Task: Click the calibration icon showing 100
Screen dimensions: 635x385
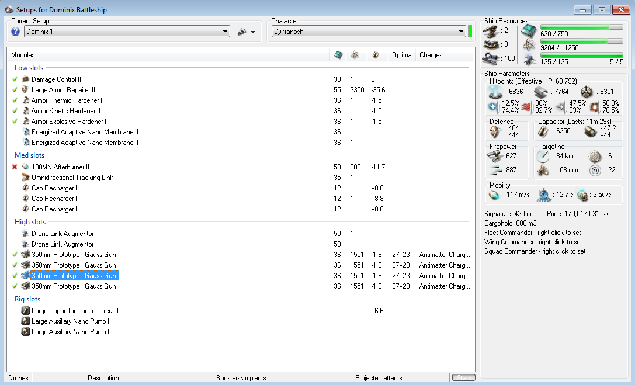Action: (x=491, y=58)
